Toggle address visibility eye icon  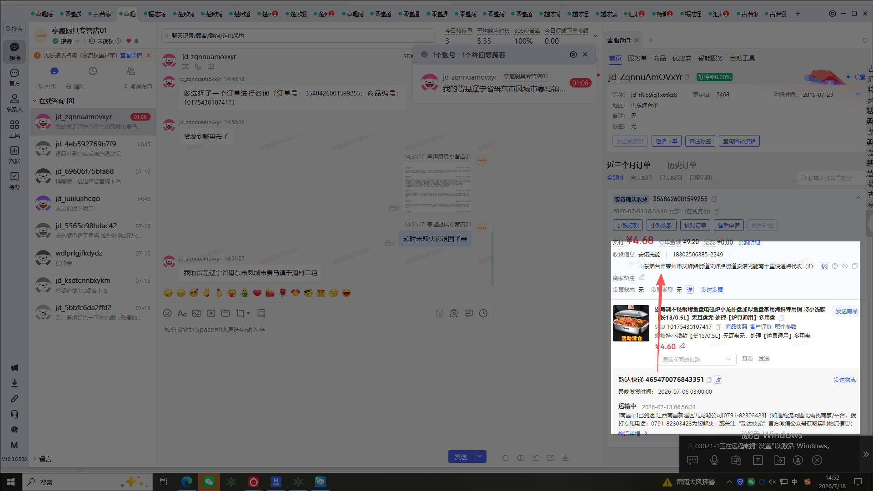pyautogui.click(x=845, y=266)
